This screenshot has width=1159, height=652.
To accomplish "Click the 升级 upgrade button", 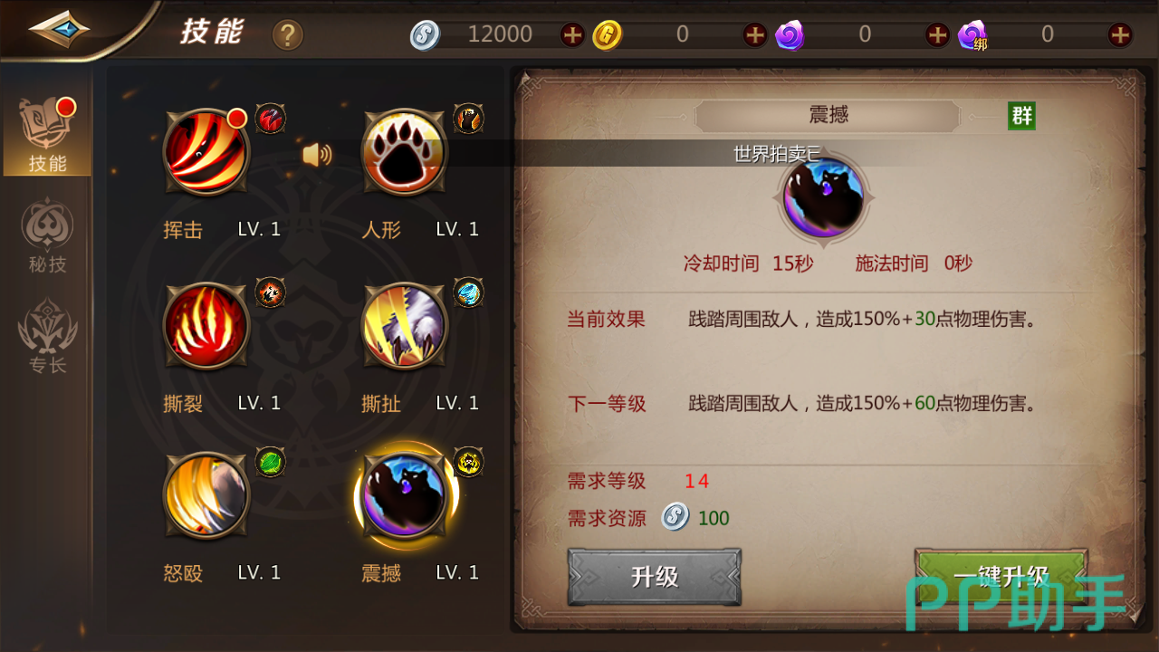I will 655,577.
